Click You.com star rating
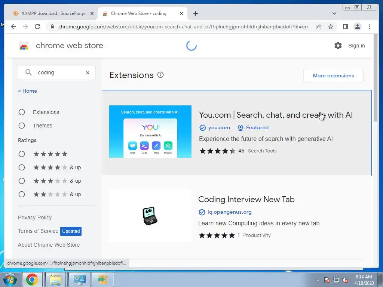The width and height of the screenshot is (383, 287). [217, 151]
